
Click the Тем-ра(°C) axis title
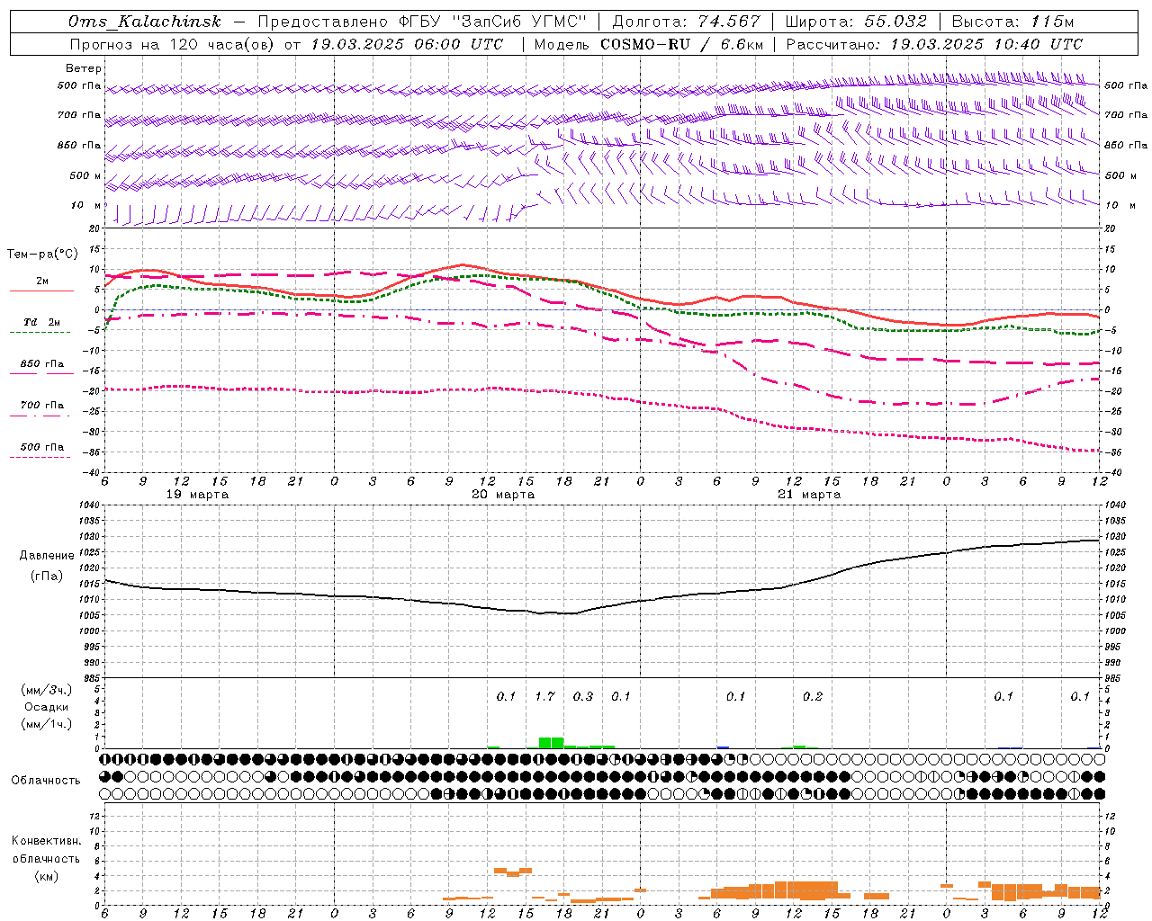(42, 255)
